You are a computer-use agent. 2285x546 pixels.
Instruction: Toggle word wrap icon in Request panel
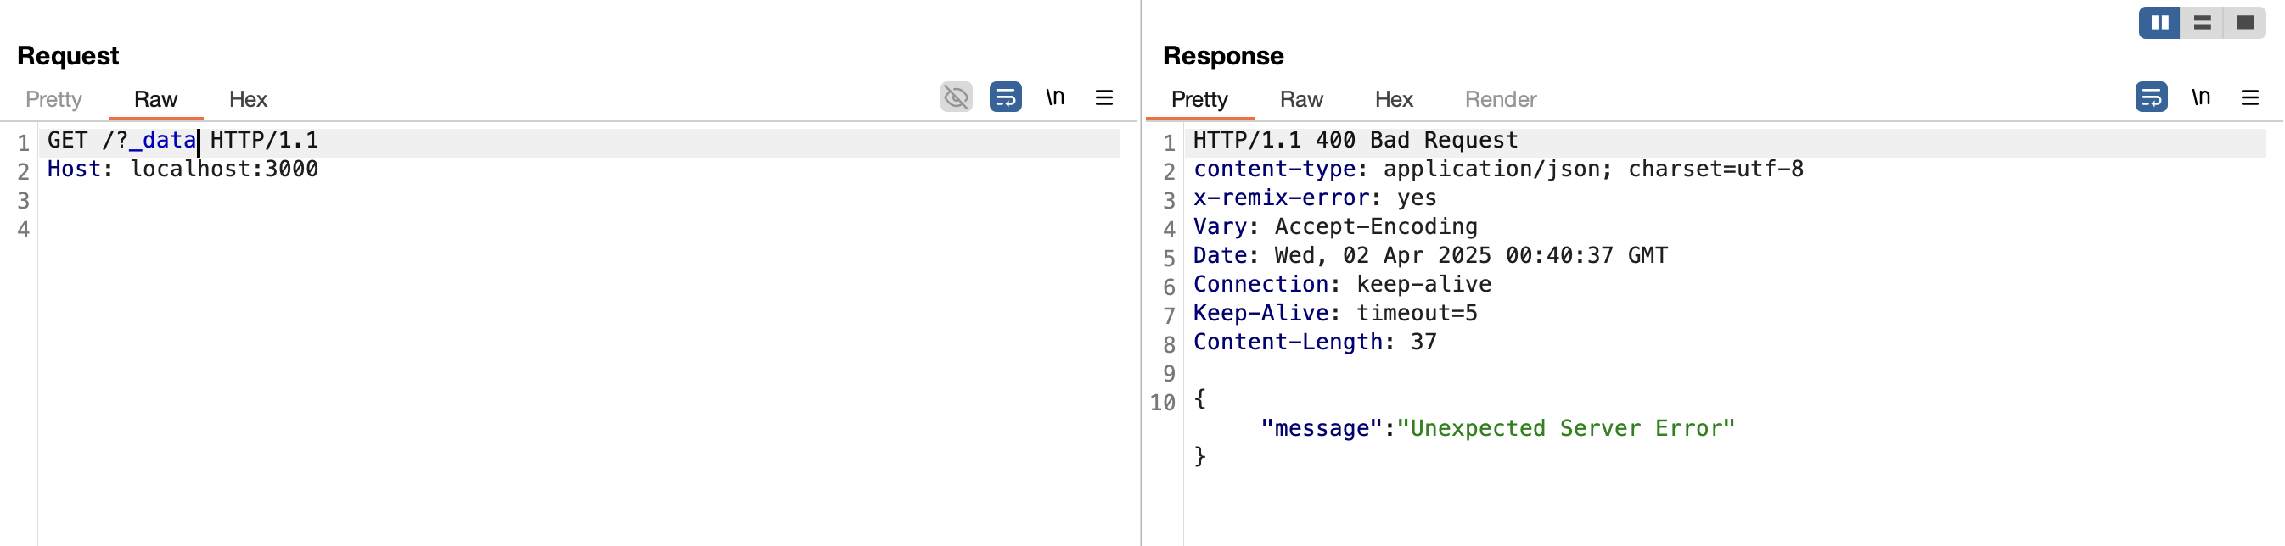pos(1005,97)
